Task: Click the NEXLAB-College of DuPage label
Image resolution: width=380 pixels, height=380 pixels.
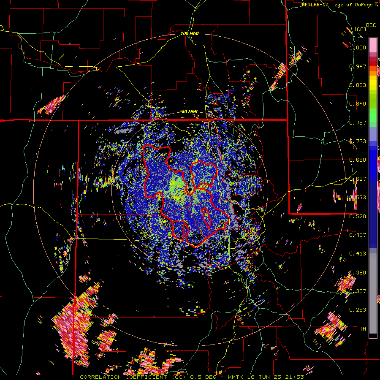Action: (x=339, y=5)
